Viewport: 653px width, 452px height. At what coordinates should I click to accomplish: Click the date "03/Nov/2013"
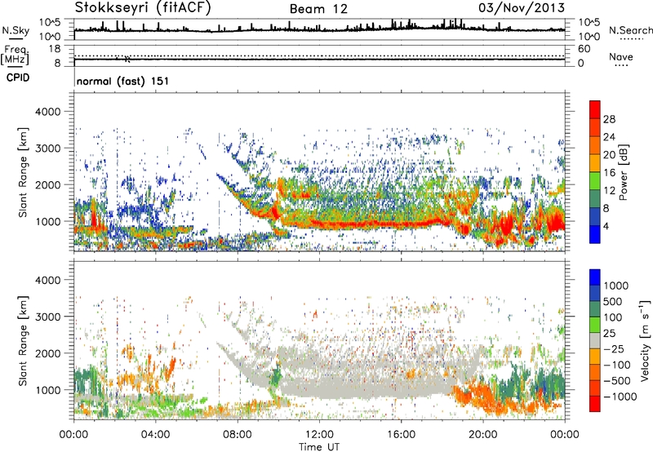click(522, 7)
